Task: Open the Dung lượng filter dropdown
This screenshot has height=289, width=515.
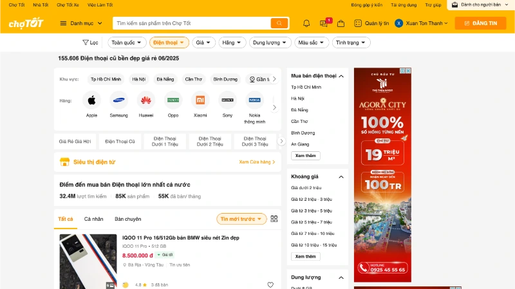Action: point(270,42)
